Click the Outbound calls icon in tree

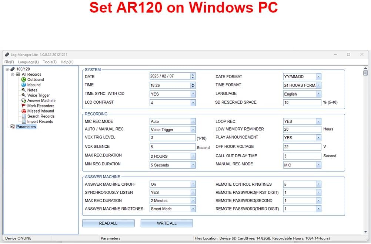(x=24, y=79)
